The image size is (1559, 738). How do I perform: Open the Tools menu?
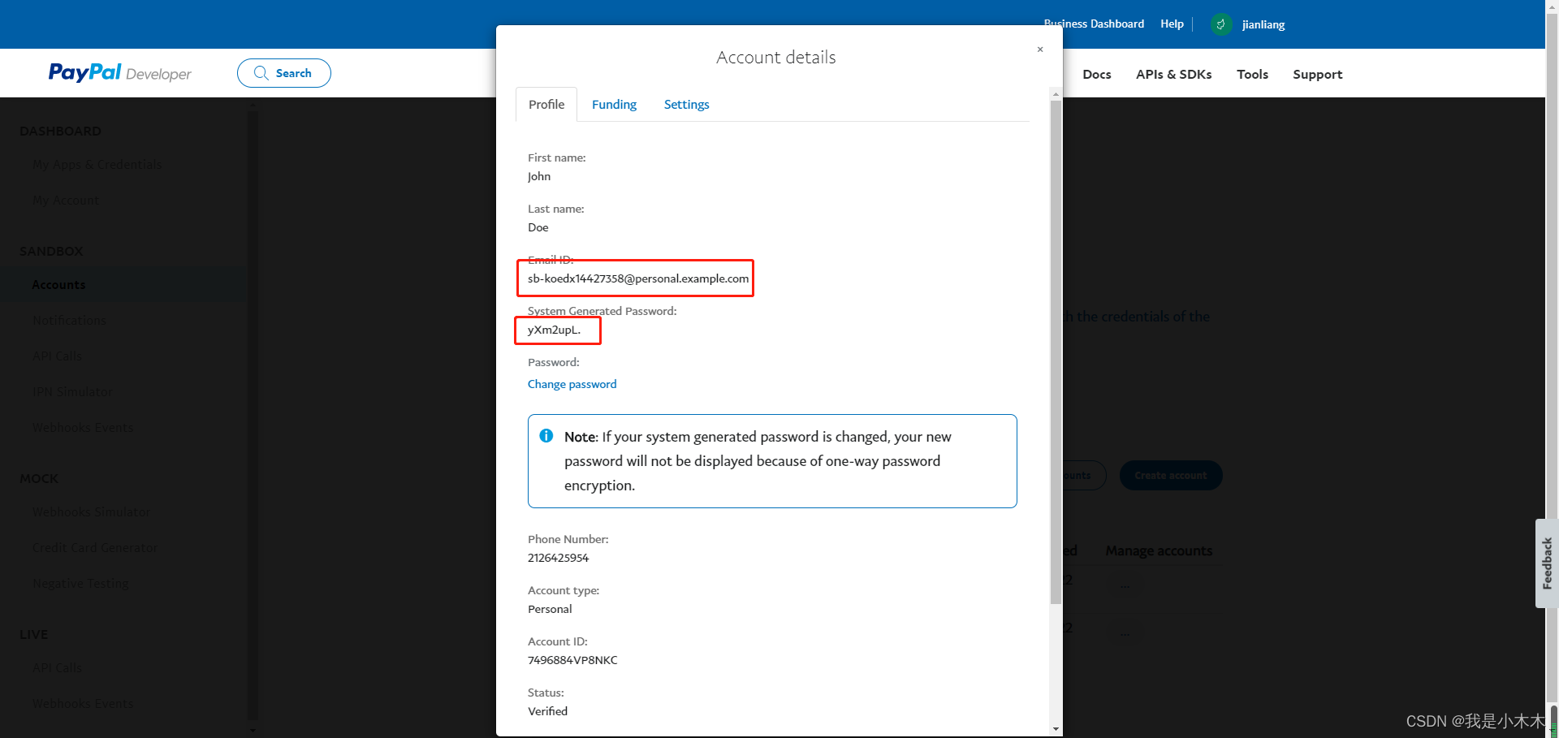click(x=1252, y=75)
